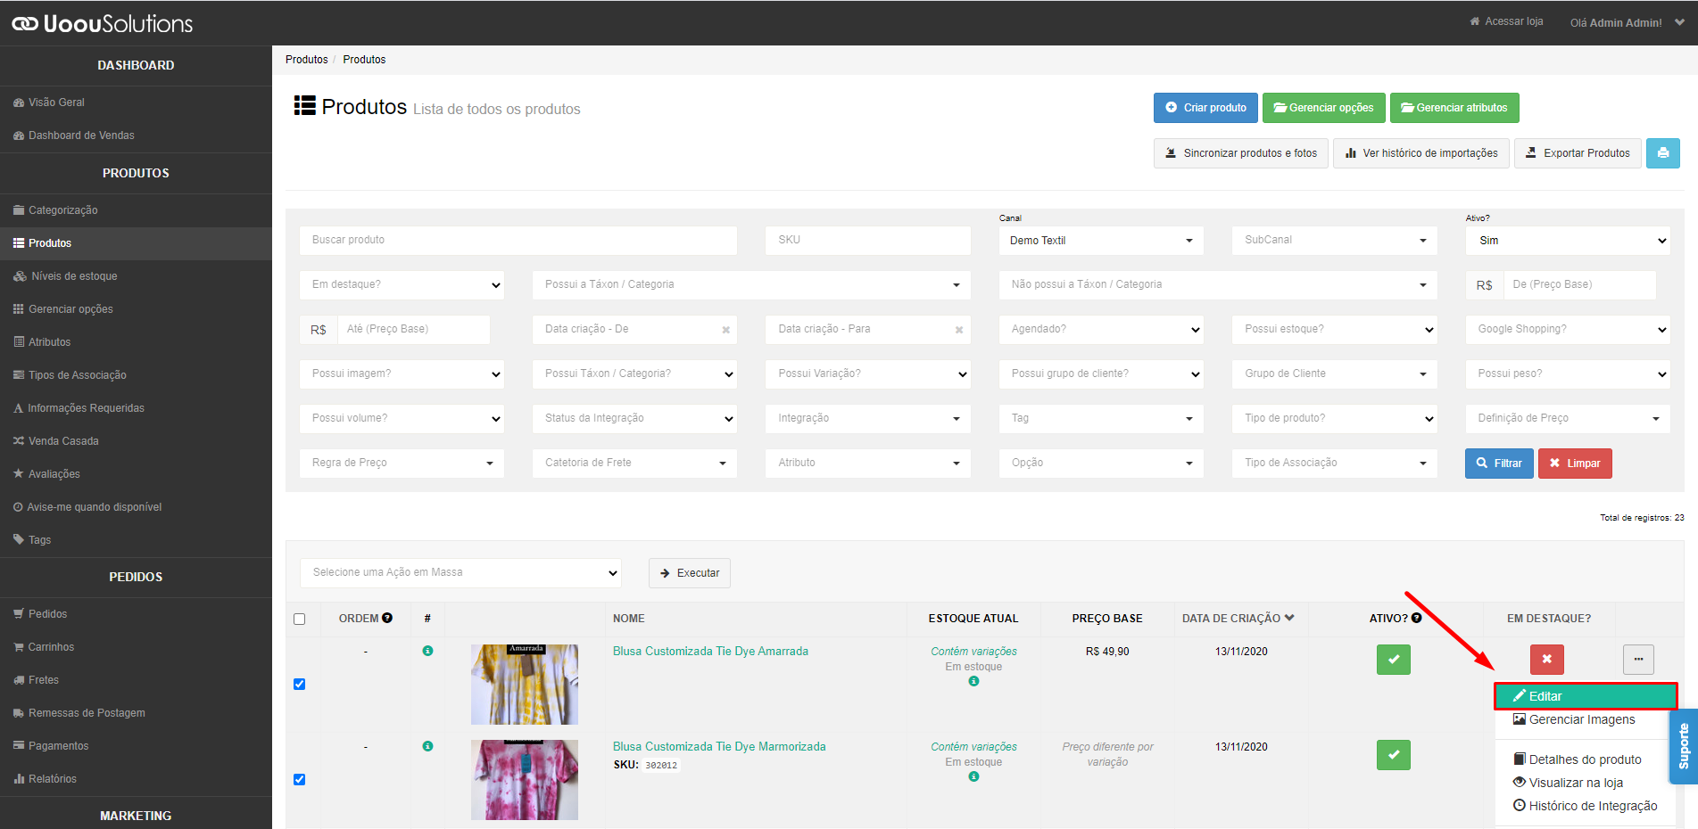Screen dimensions: 1698x829
Task: Expand the Ativo? dropdown set to Sim
Action: tap(1568, 241)
